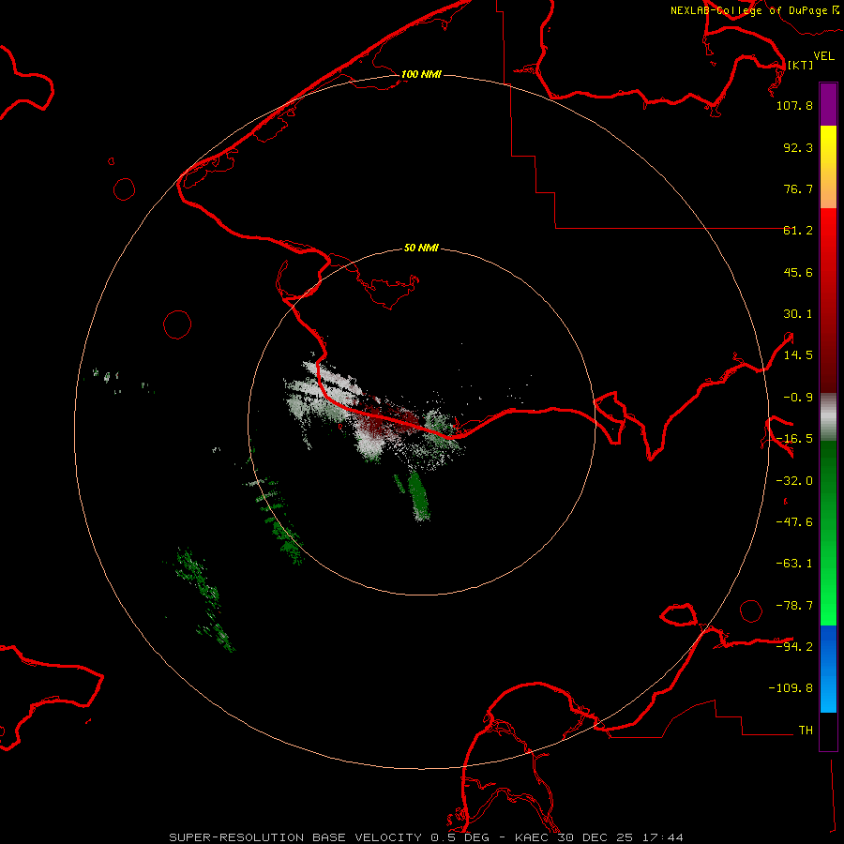
Task: Click the 107.8 legend value
Action: [794, 105]
